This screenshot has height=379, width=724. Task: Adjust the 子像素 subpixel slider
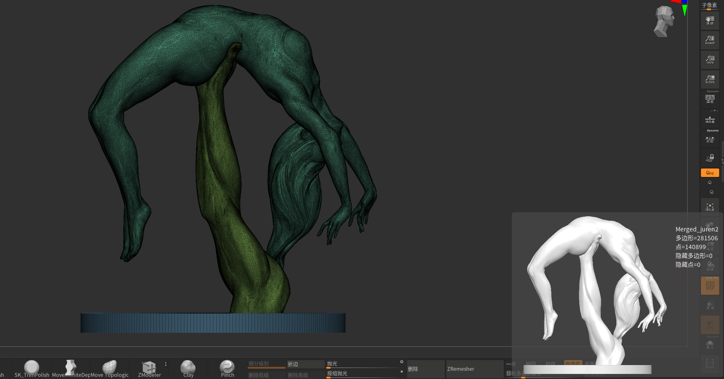(x=709, y=6)
